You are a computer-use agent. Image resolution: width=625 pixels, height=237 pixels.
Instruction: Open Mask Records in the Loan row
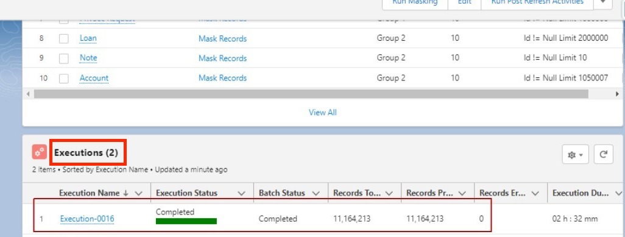point(222,39)
